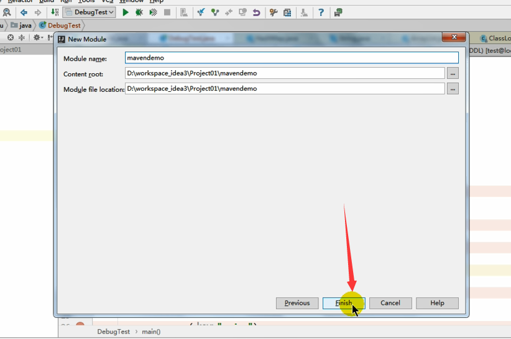Image resolution: width=511 pixels, height=339 pixels.
Task: Select the java folder breadcrumb
Action: pyautogui.click(x=21, y=25)
